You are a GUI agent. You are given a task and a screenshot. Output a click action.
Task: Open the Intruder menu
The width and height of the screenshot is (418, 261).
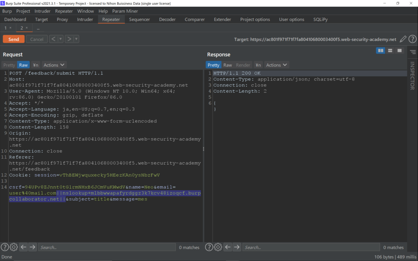click(x=42, y=11)
